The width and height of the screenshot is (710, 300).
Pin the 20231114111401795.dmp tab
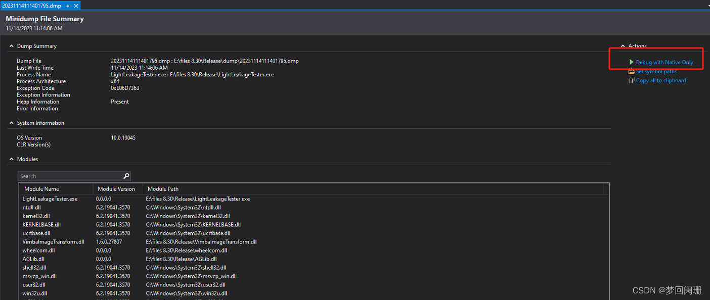pos(68,6)
